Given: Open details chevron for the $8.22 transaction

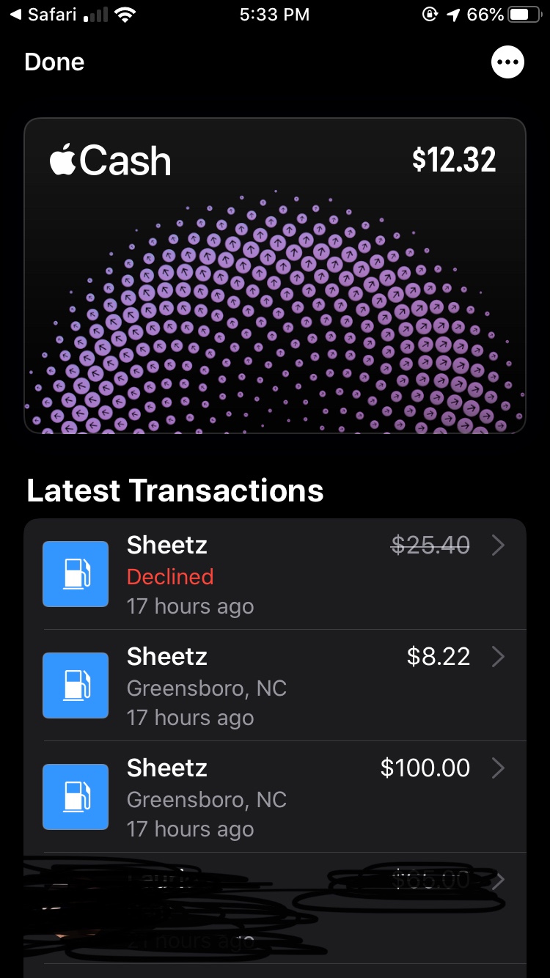Looking at the screenshot, I should pos(498,656).
